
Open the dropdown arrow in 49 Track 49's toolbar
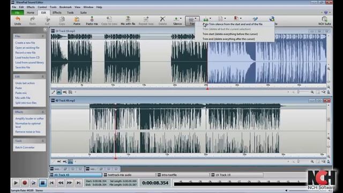[x=76, y=161]
